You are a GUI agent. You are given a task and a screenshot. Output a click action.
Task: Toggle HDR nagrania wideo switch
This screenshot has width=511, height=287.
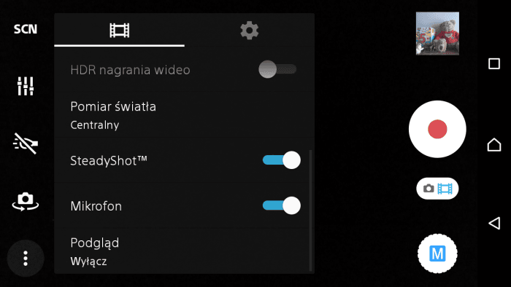277,69
